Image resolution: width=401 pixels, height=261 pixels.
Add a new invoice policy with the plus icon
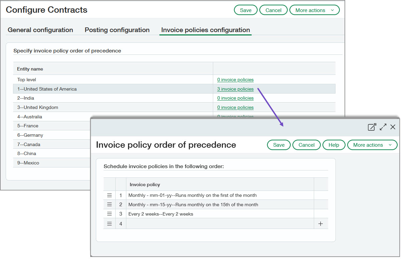tap(321, 223)
